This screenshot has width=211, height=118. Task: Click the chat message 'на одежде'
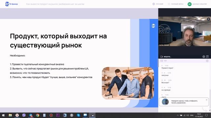click(166, 90)
